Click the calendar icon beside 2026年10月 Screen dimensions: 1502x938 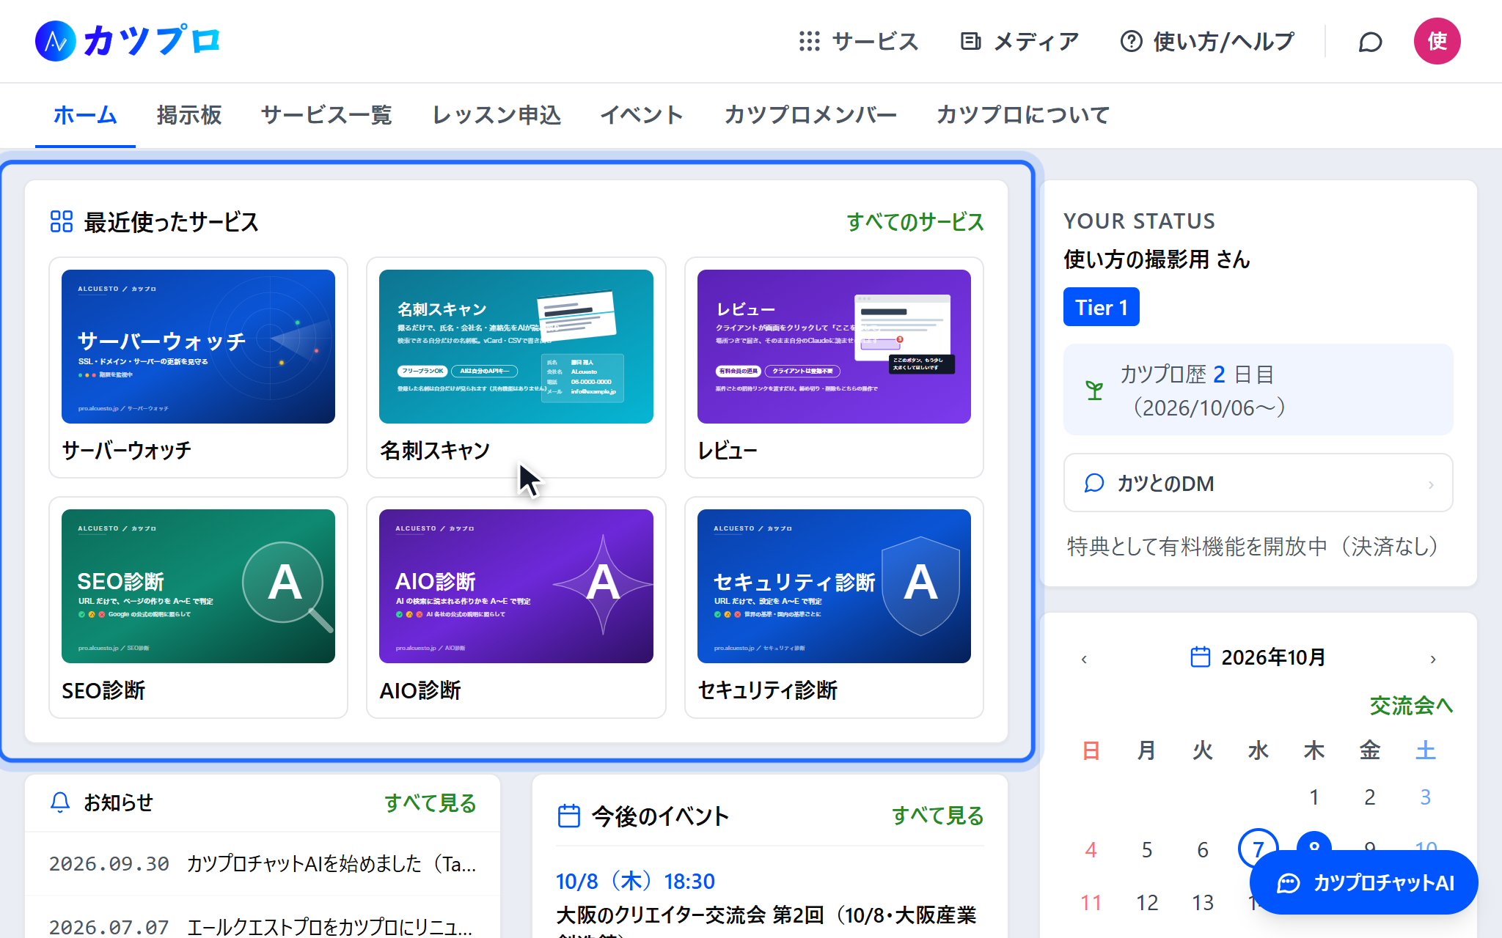[x=1200, y=657]
